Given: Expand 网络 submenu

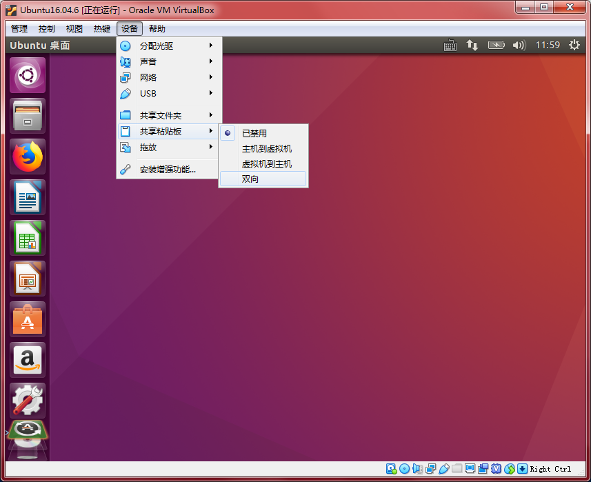Looking at the screenshot, I should point(169,77).
